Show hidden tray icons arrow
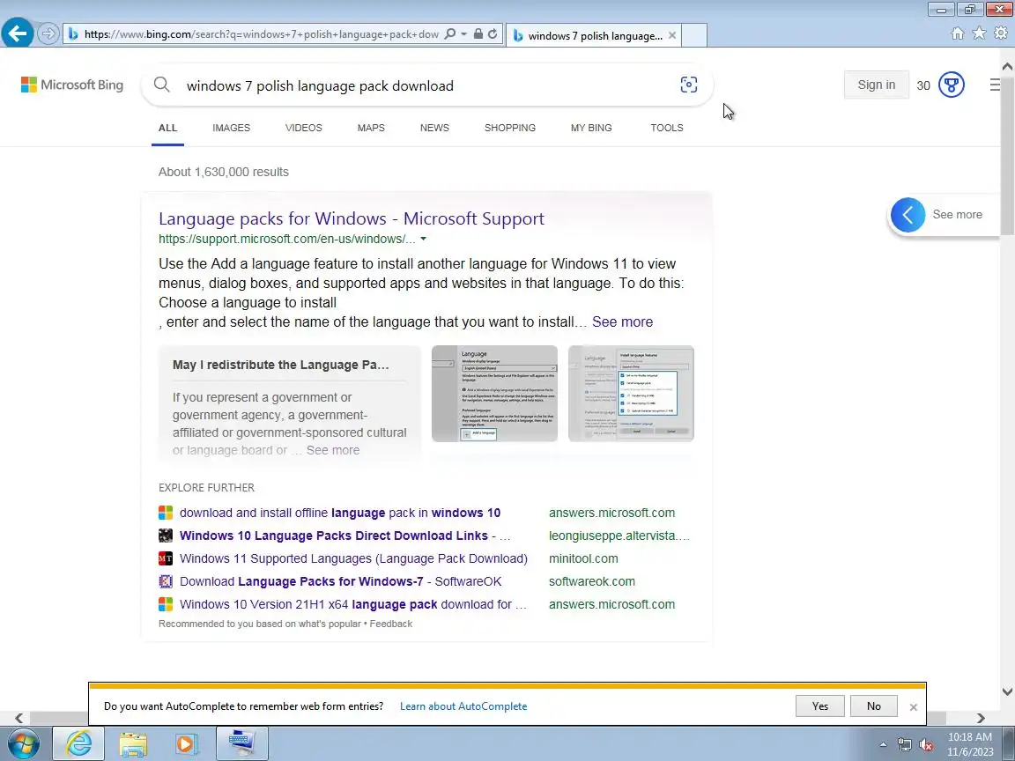1015x761 pixels. click(x=883, y=745)
